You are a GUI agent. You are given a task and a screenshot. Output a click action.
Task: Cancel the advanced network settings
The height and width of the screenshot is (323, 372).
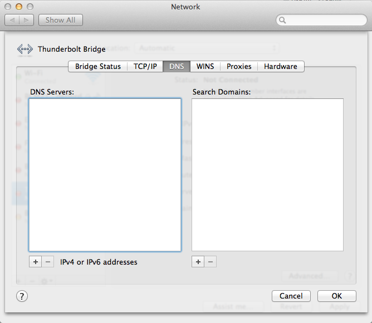tap(291, 296)
